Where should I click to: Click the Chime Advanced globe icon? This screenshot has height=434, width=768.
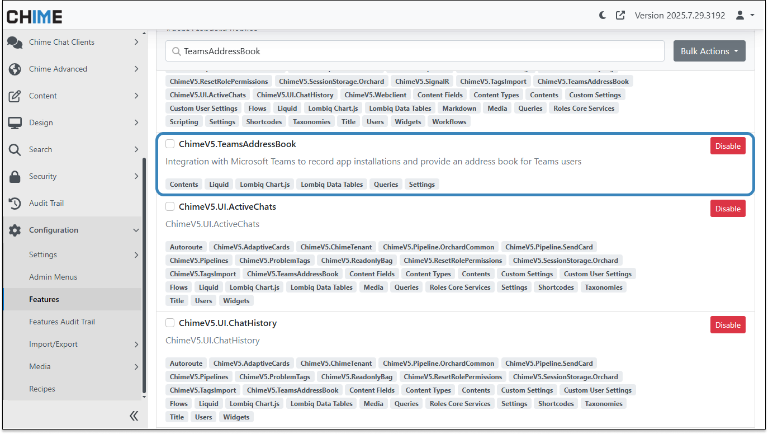click(x=15, y=69)
